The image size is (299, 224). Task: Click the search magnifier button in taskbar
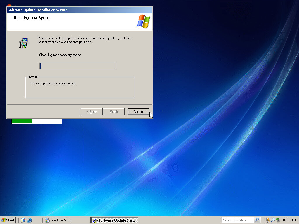click(x=257, y=220)
